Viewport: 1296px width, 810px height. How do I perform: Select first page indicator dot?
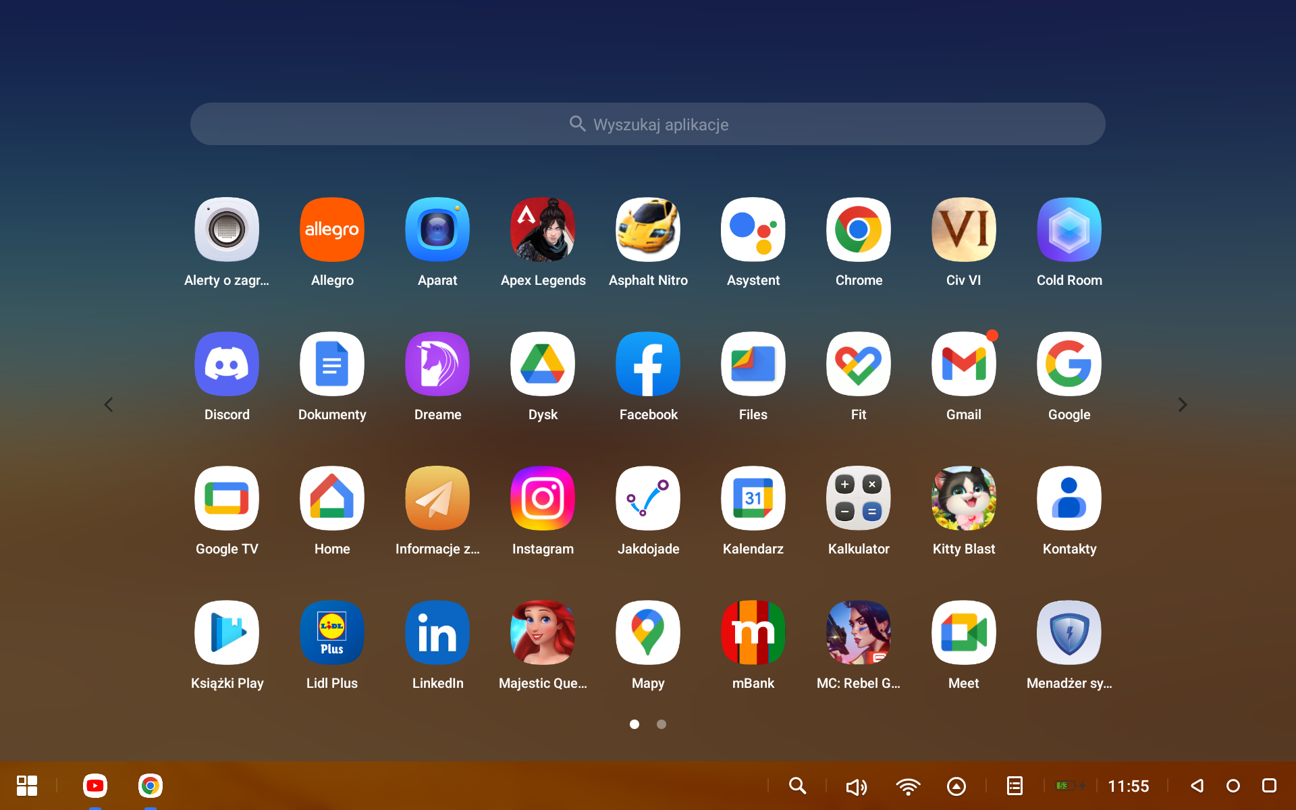pos(634,724)
